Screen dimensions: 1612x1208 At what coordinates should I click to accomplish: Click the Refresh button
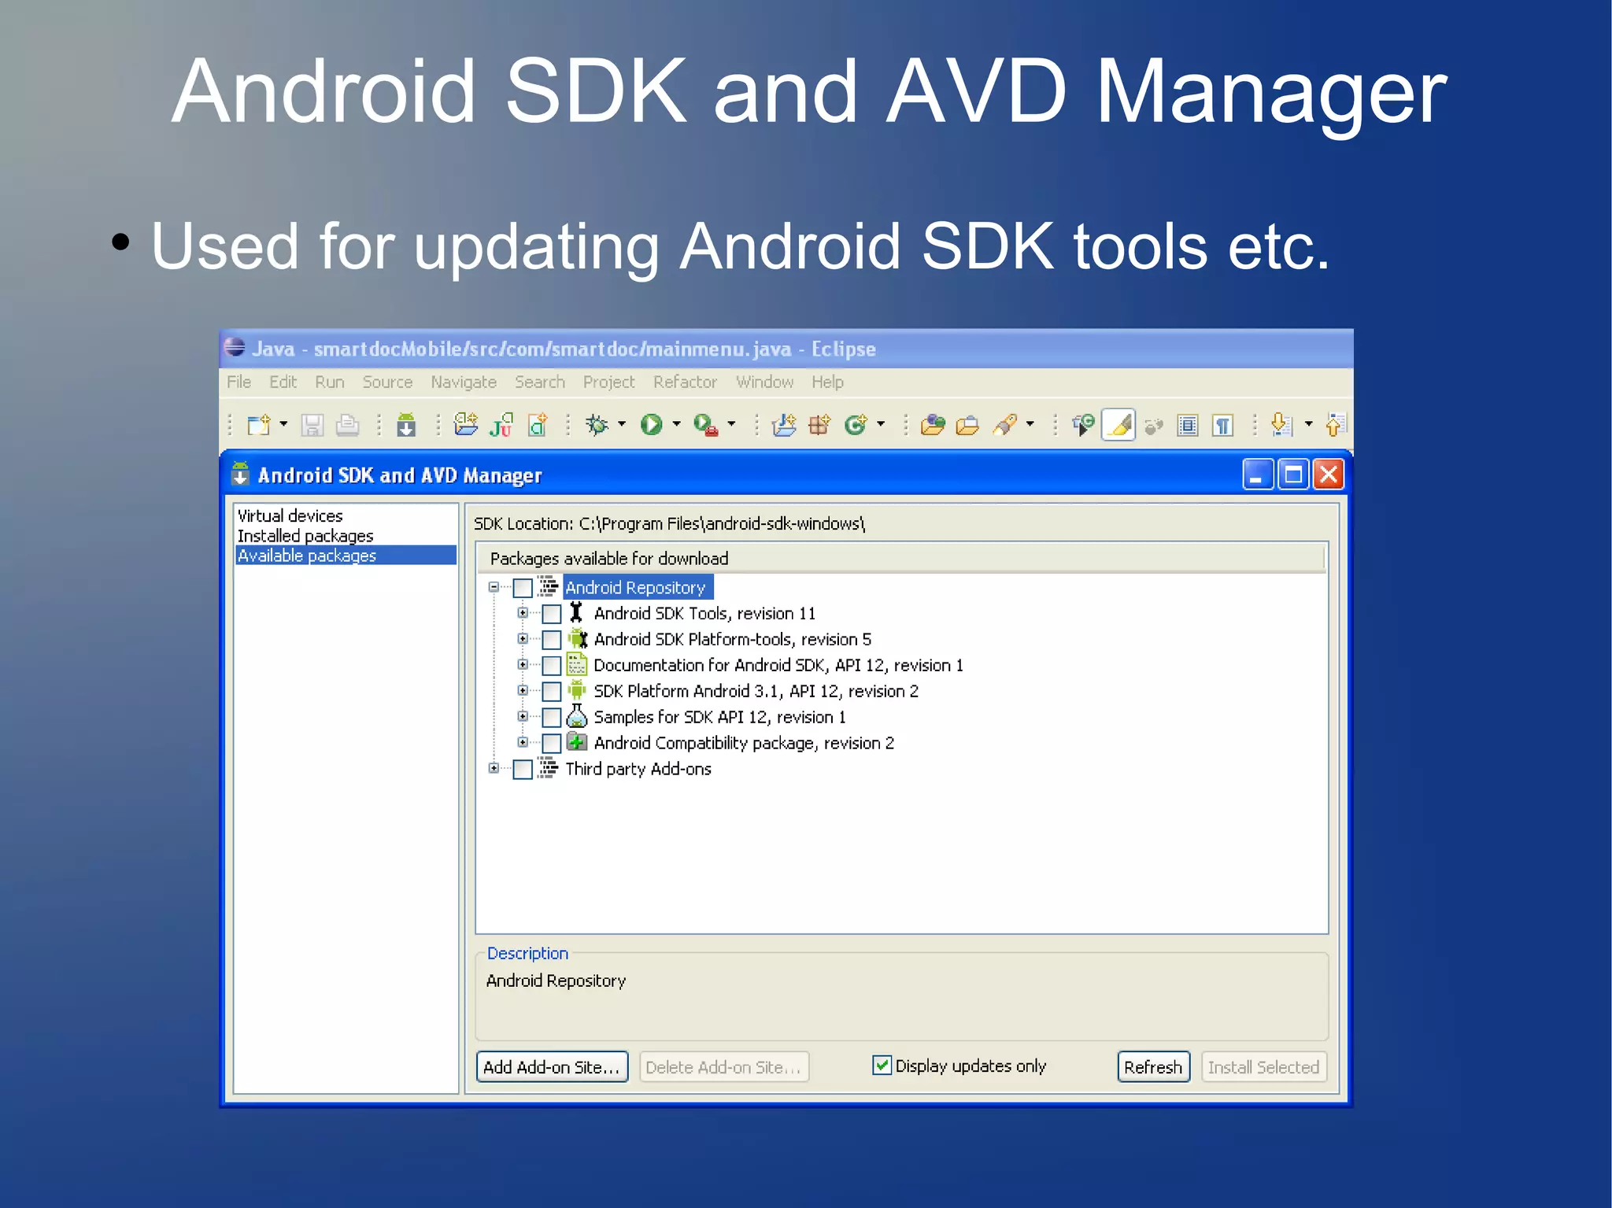(1153, 1067)
